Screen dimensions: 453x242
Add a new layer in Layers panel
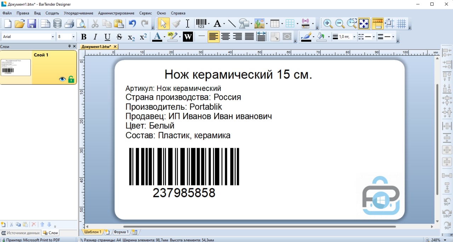[4, 225]
